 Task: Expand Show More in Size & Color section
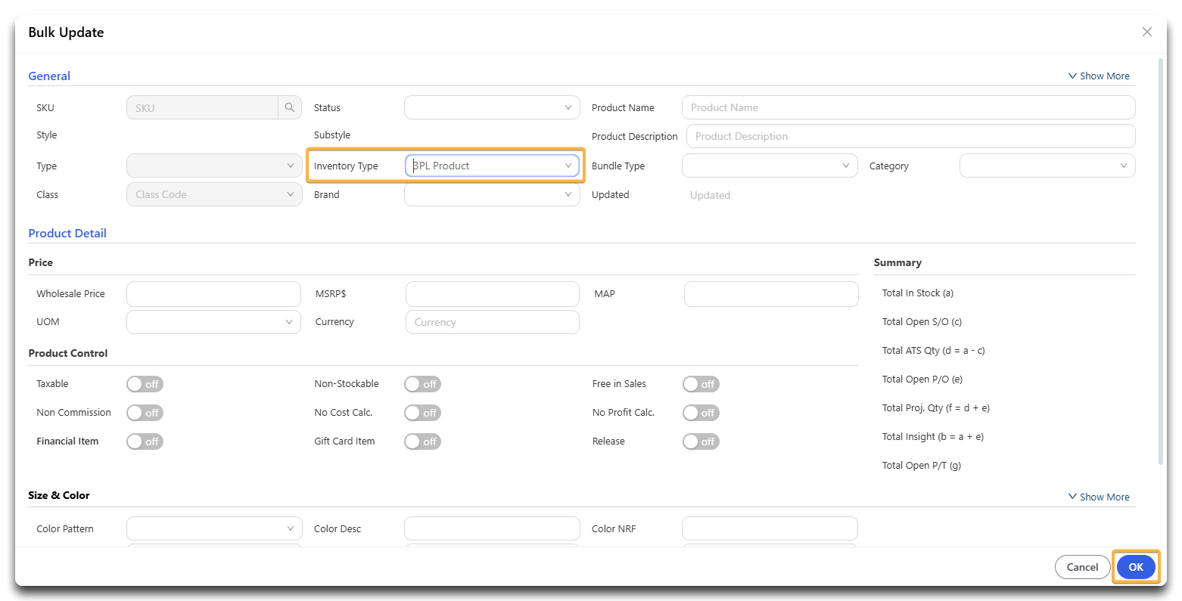(1099, 497)
